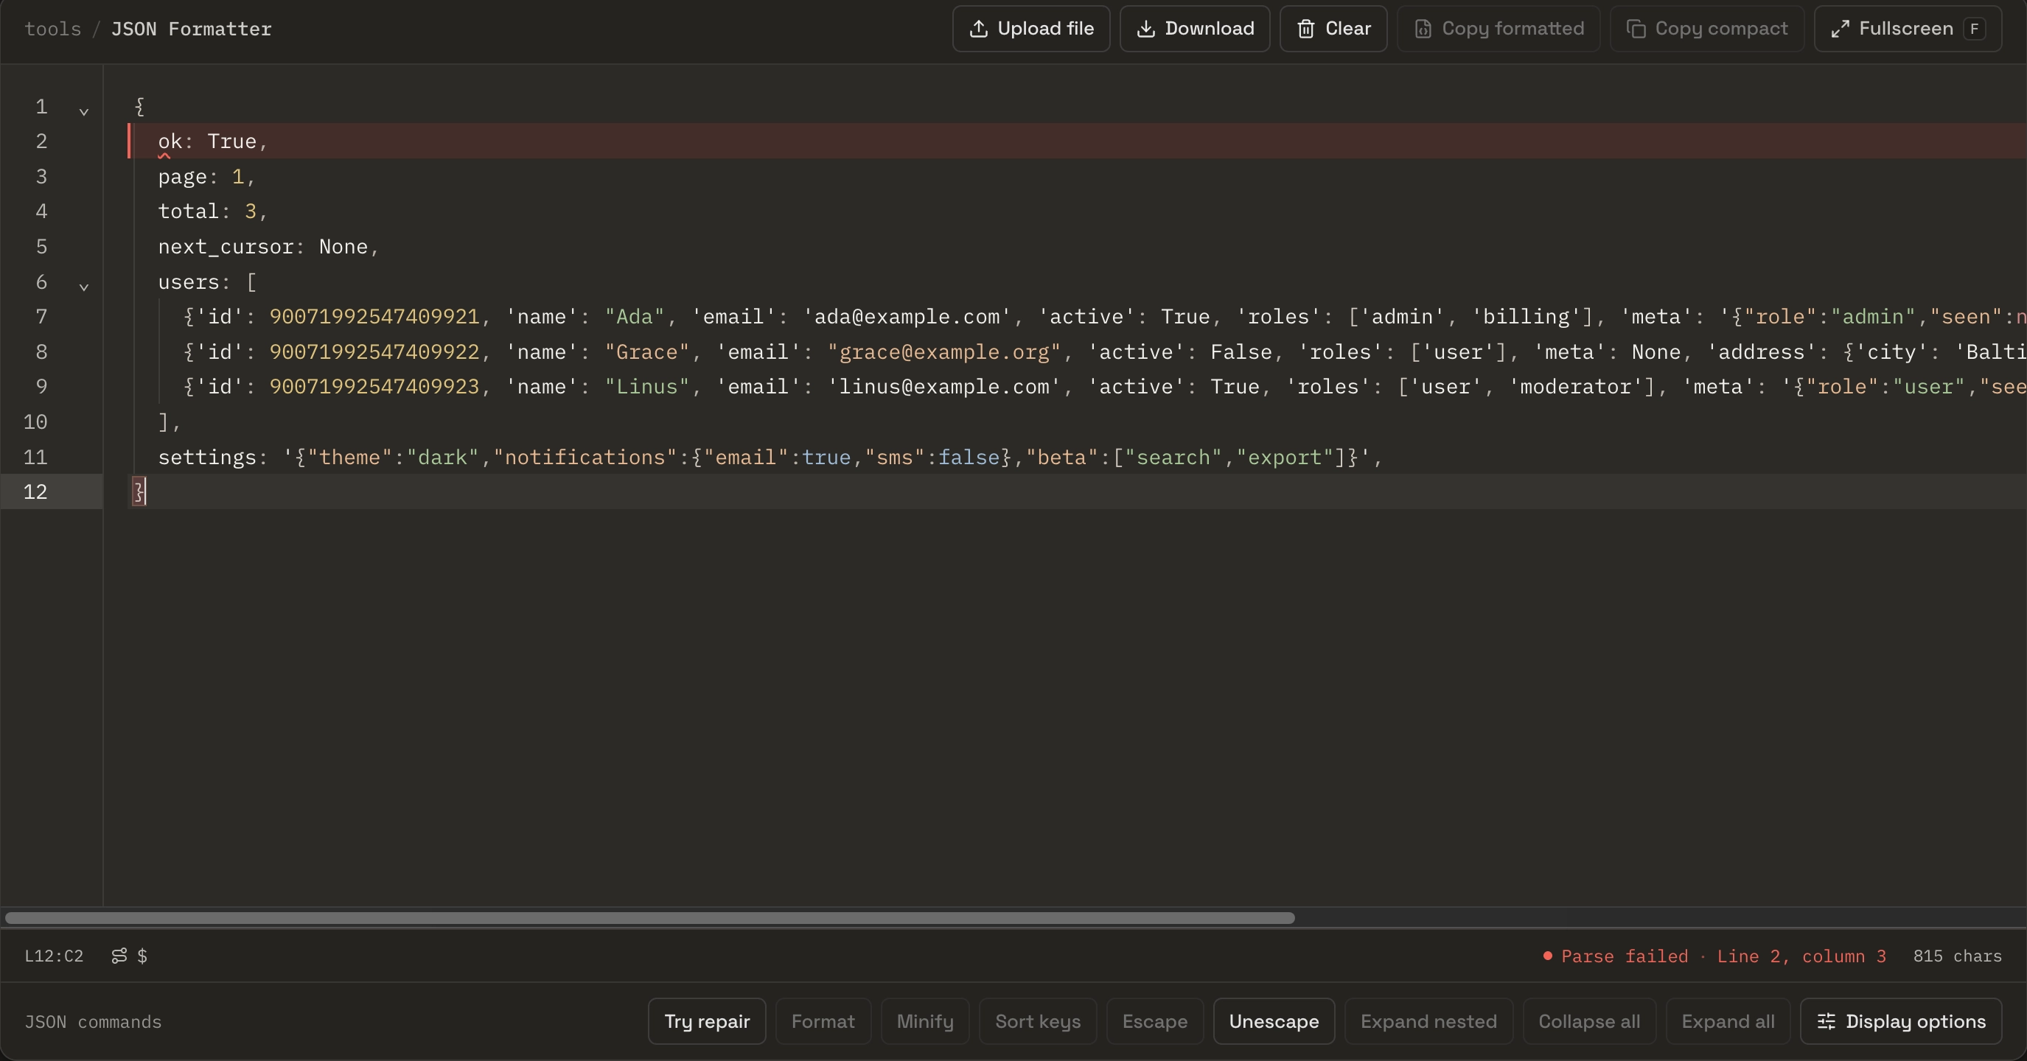The height and width of the screenshot is (1061, 2027).
Task: Click the "Linus" name string
Action: point(647,387)
